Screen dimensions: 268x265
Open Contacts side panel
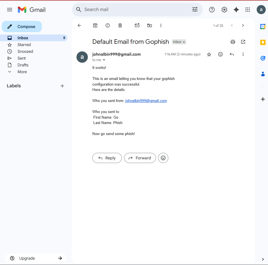(x=263, y=74)
